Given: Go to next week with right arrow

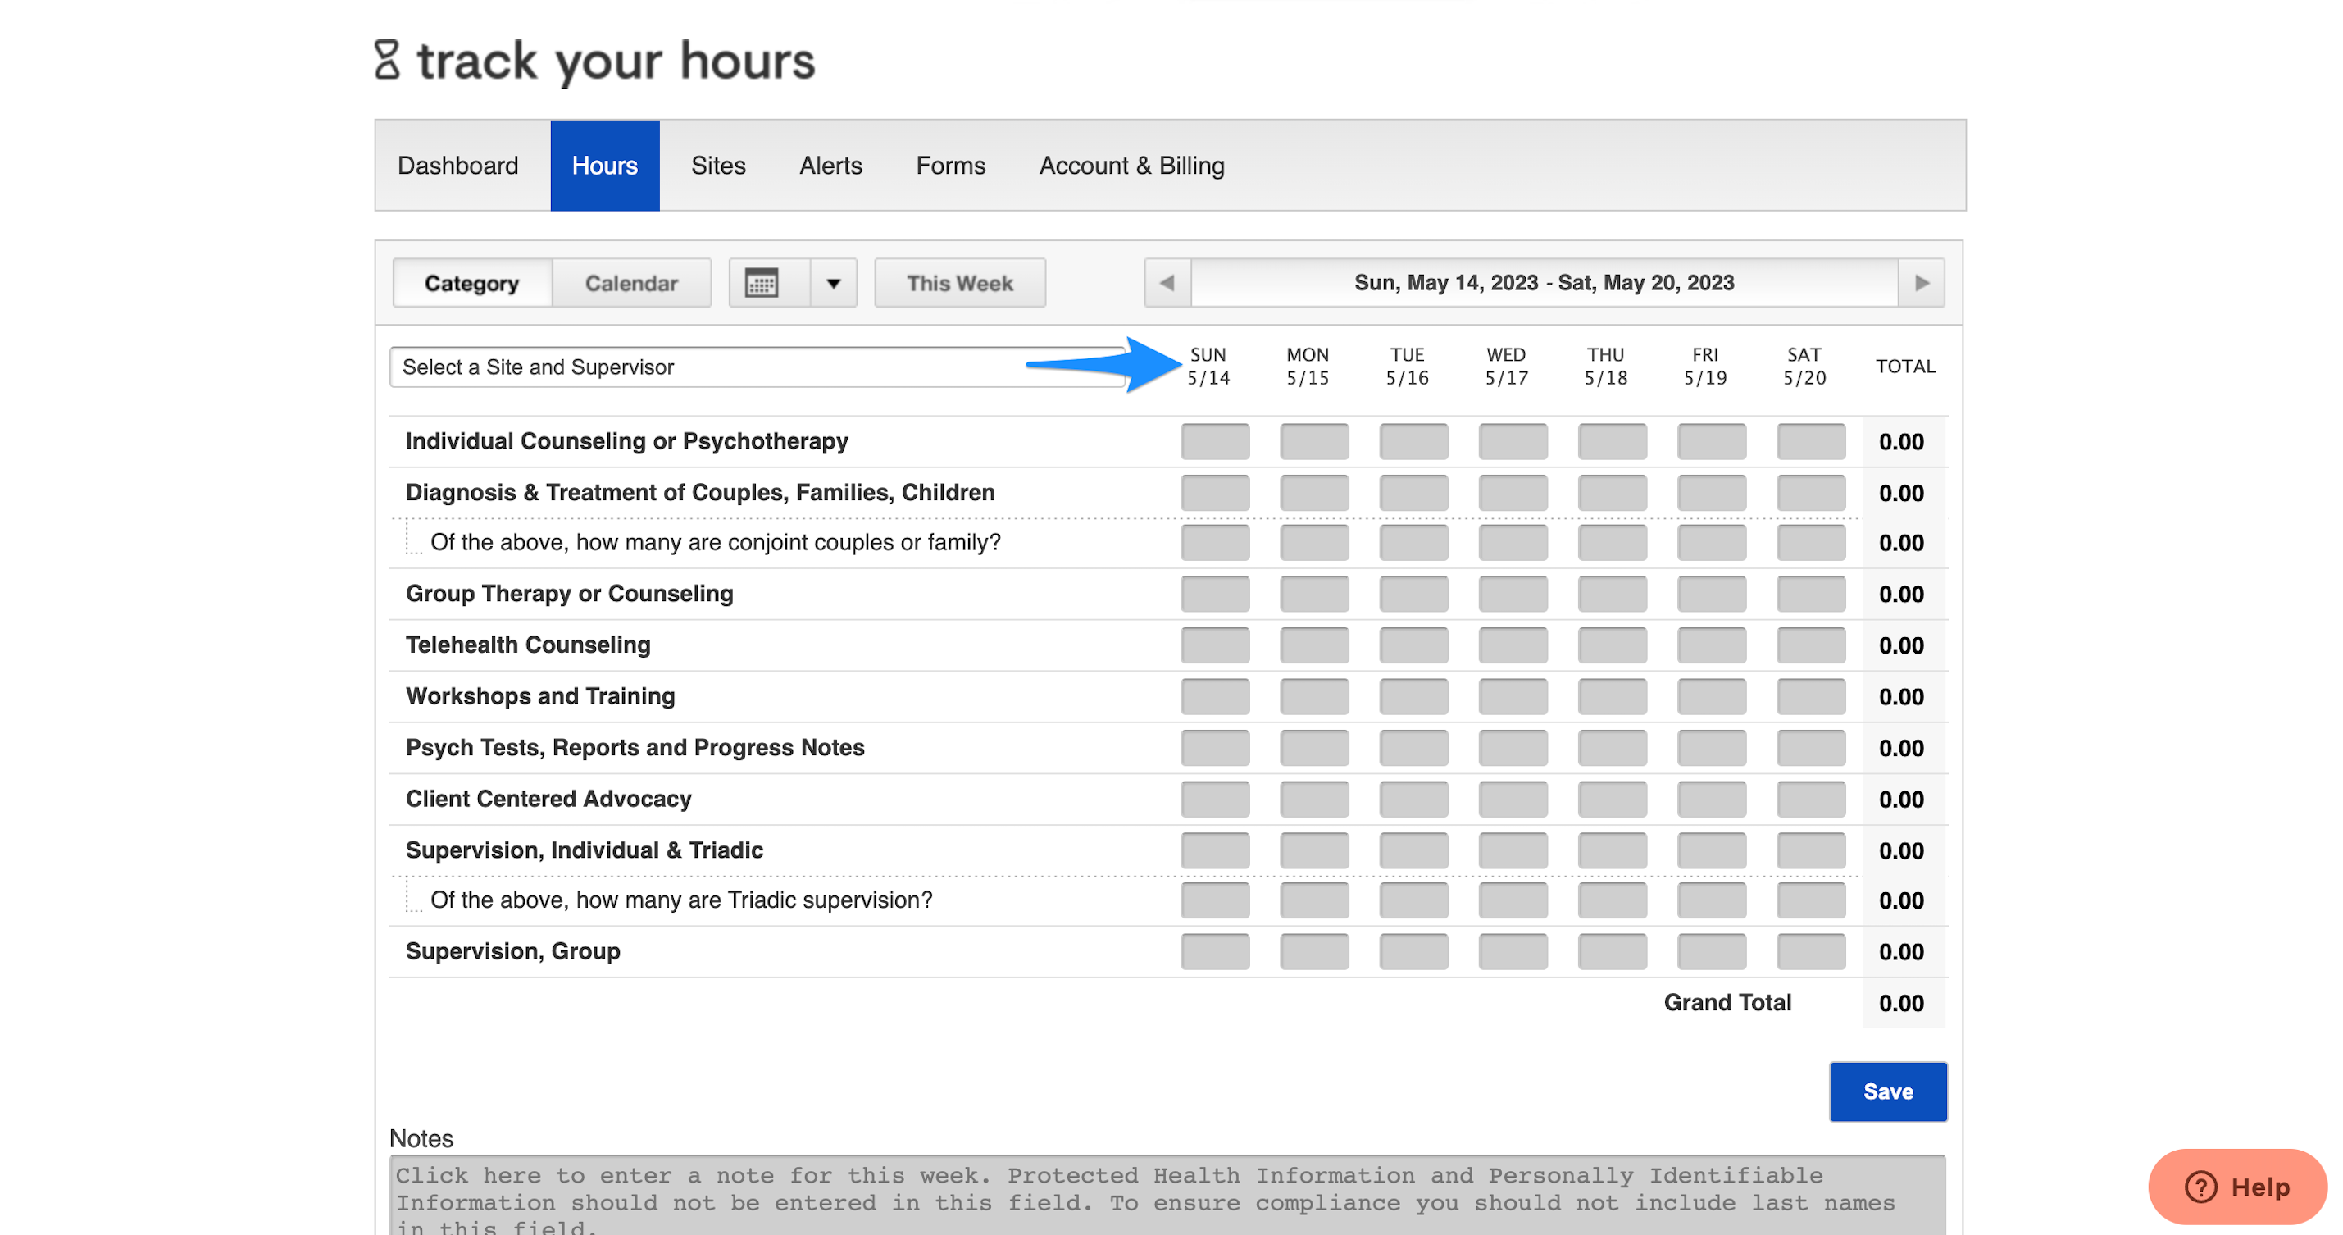Looking at the screenshot, I should [1921, 283].
